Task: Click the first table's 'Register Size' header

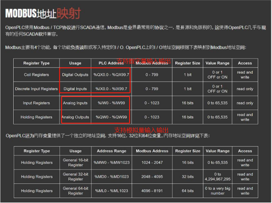Action: (188, 63)
